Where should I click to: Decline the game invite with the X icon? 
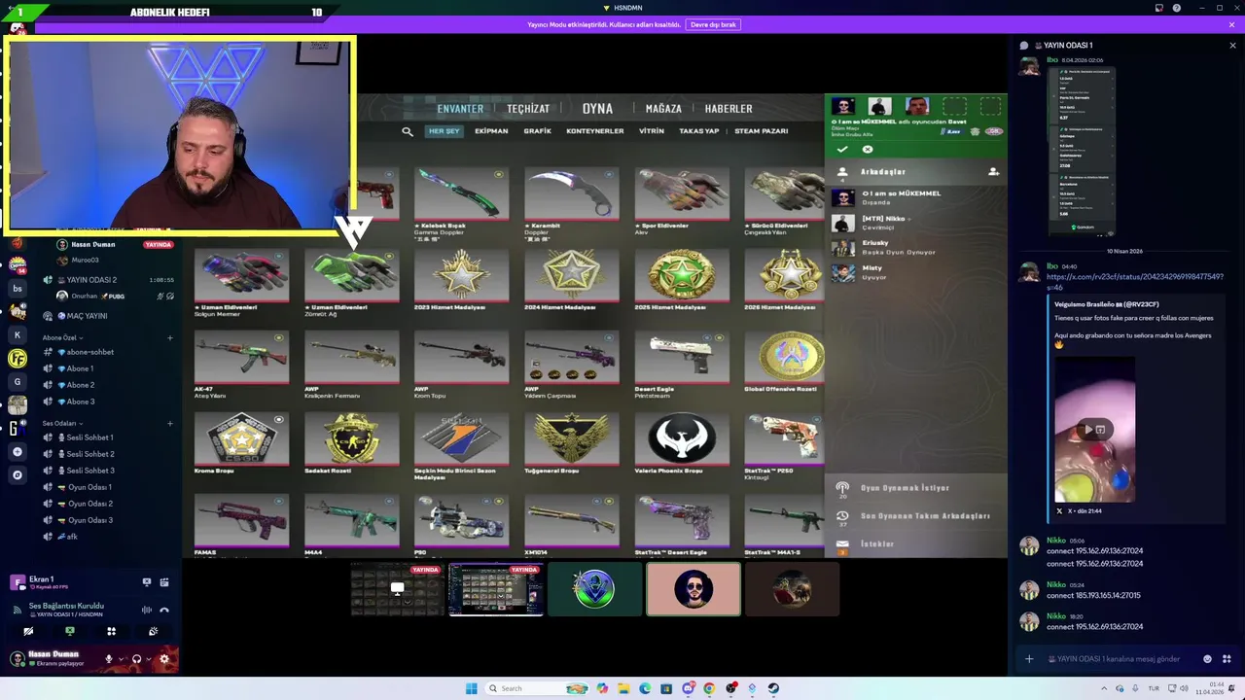click(x=868, y=149)
